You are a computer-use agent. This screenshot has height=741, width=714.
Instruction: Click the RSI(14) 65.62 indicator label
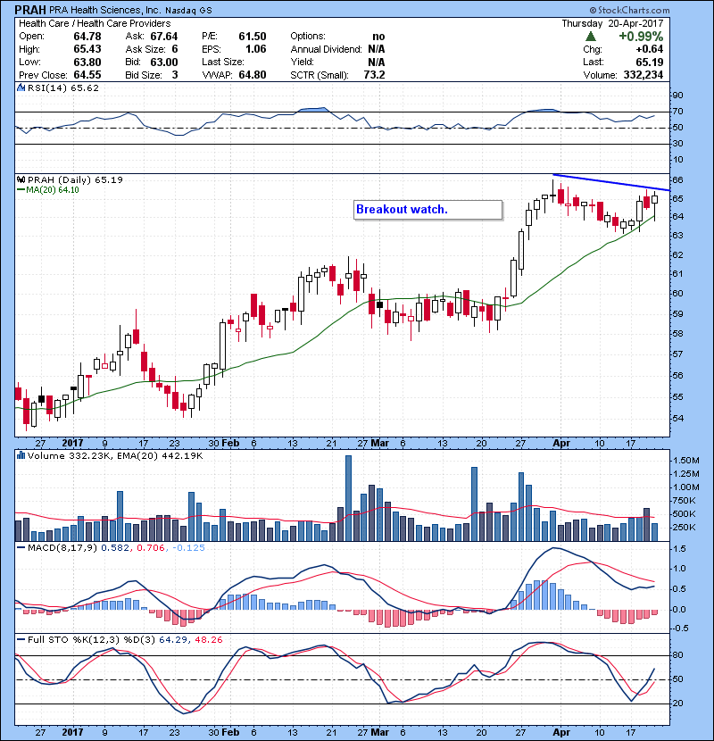click(63, 87)
